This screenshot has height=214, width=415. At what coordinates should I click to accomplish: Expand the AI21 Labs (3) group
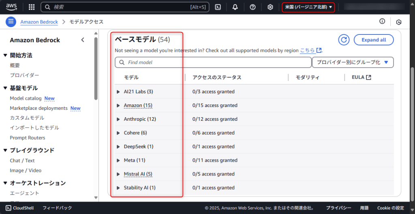(x=118, y=92)
